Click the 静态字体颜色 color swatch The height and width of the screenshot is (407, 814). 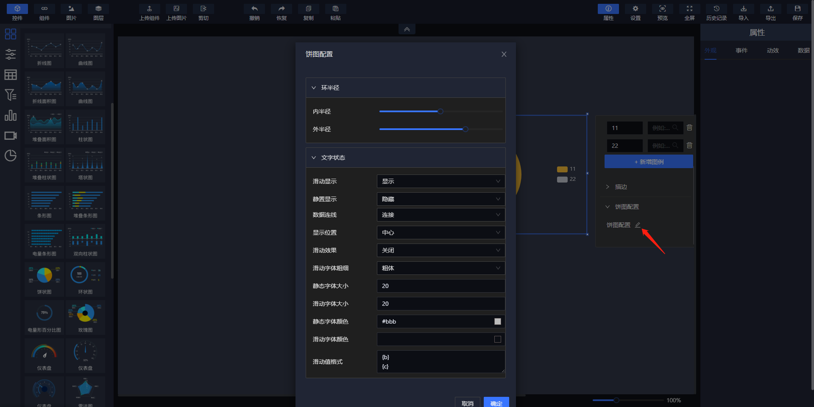tap(497, 321)
